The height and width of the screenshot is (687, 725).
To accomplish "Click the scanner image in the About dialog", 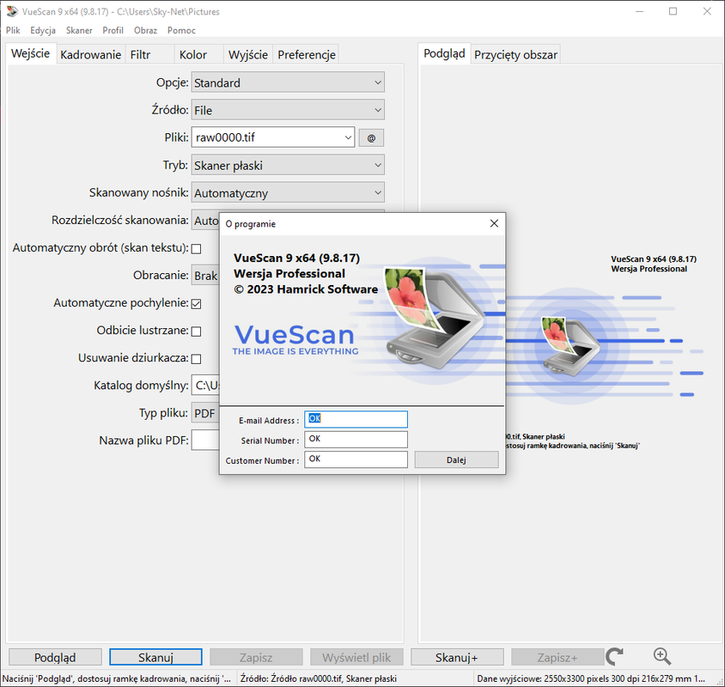I will tap(435, 319).
